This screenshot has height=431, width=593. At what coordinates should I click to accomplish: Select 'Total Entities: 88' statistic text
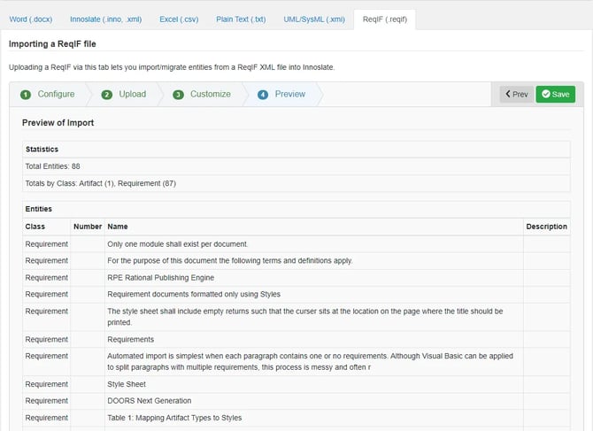52,166
